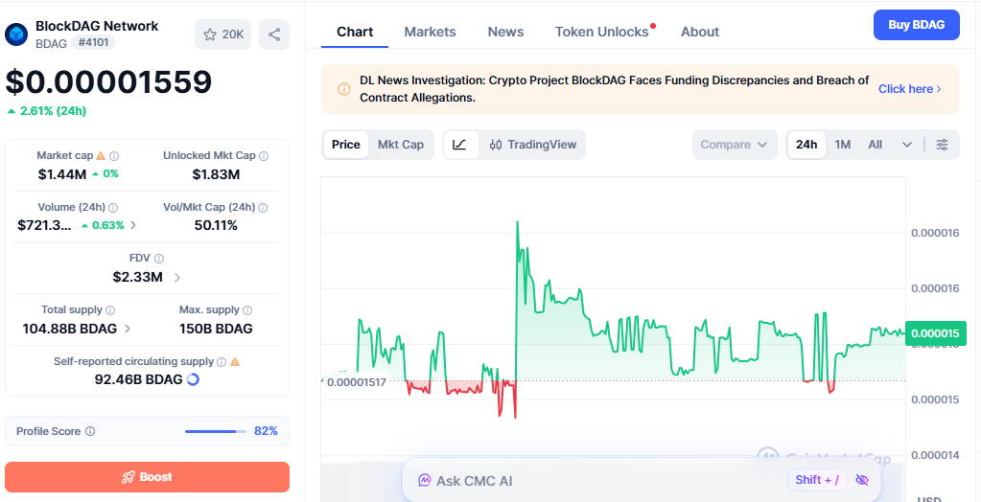This screenshot has width=981, height=502.
Task: Click the Boost button
Action: click(x=147, y=477)
